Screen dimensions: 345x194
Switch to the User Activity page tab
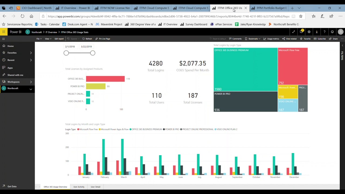click(x=79, y=187)
